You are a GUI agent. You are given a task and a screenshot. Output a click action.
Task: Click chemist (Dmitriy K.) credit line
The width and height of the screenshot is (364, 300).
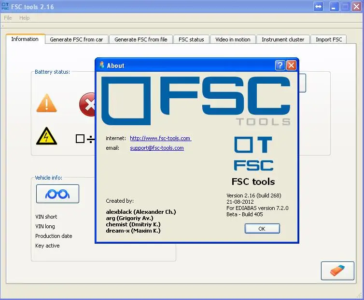(x=133, y=224)
